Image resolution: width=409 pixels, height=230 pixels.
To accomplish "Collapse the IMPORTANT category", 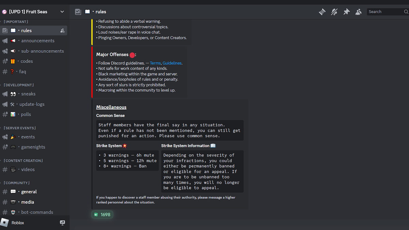I will 15,21.
